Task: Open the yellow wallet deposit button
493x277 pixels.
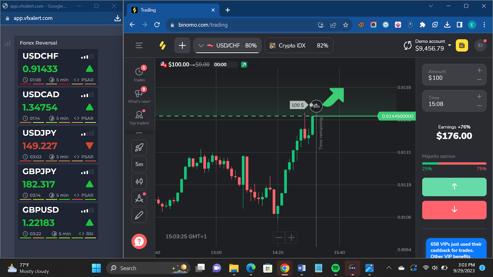Action: click(462, 46)
